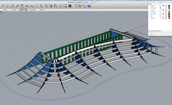
Task: Open the color wheel properties icon
Action: 56,6
